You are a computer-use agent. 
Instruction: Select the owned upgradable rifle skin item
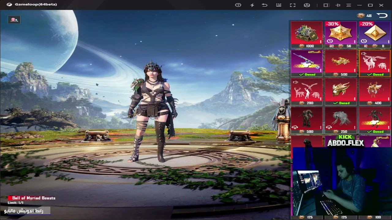point(307,63)
